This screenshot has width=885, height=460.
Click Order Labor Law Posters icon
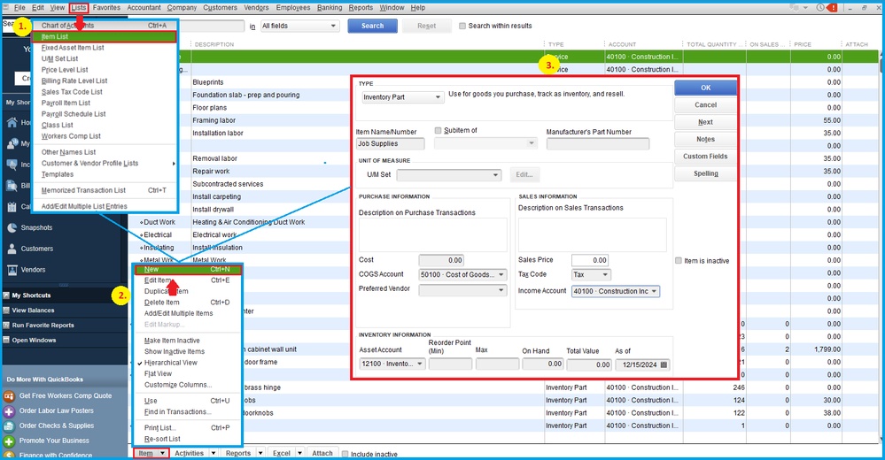[x=9, y=411]
